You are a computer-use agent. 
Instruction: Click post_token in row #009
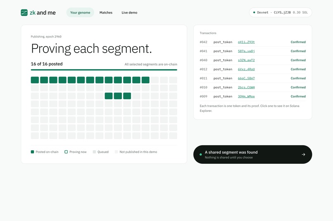click(223, 96)
